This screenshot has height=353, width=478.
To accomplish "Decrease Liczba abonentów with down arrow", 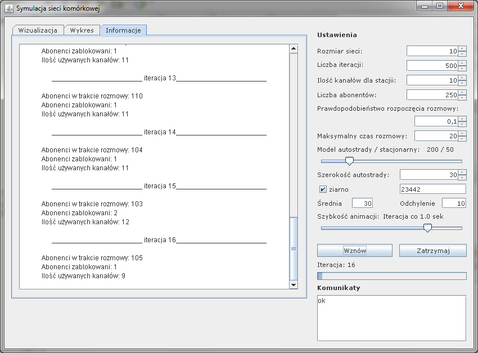I will [462, 97].
